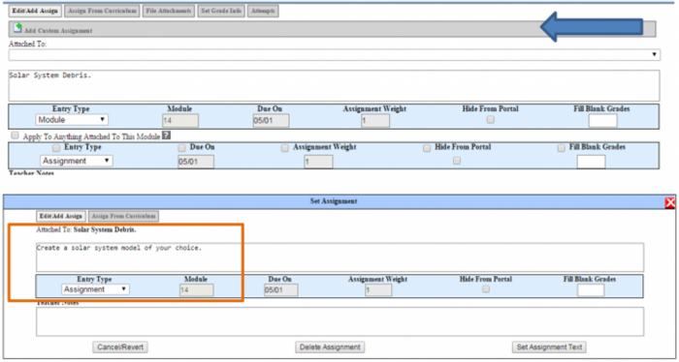679x362 pixels.
Task: Click Due On field under Apply row
Action: pos(196,162)
